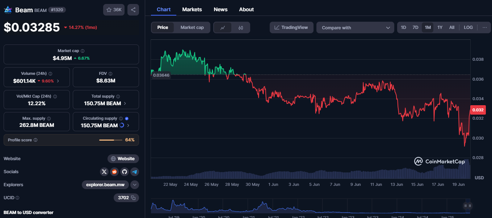
Task: Click Vol/Mkt Cap (24h) info icon
Action: tap(55, 97)
